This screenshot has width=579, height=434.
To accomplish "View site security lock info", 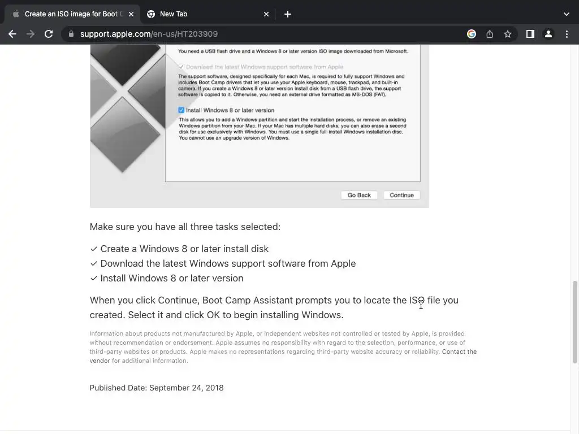I will click(x=71, y=34).
